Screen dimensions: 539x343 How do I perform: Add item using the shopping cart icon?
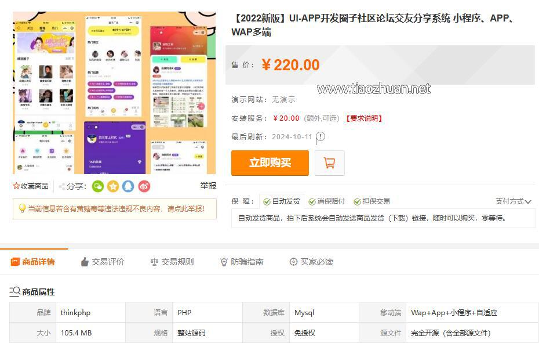[329, 163]
